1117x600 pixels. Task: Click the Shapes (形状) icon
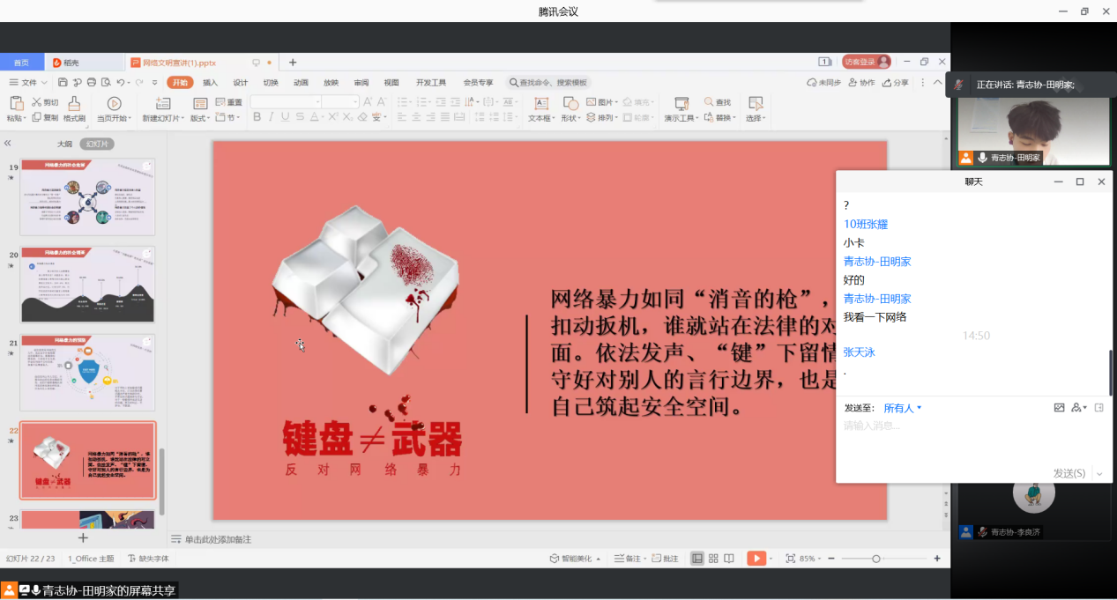(x=570, y=103)
